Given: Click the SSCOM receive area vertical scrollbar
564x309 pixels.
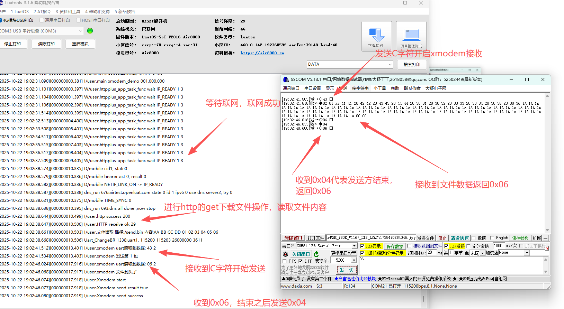Looking at the screenshot, I should coord(547,162).
